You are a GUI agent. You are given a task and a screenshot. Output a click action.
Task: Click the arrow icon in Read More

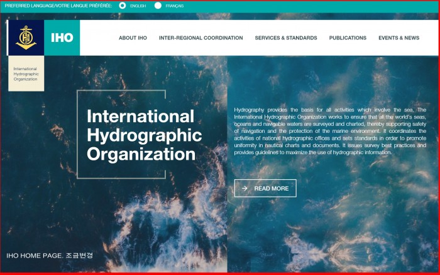pos(245,189)
